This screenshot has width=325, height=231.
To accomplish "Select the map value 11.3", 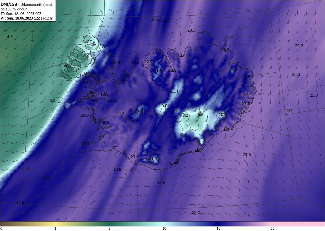I will pos(153,159).
